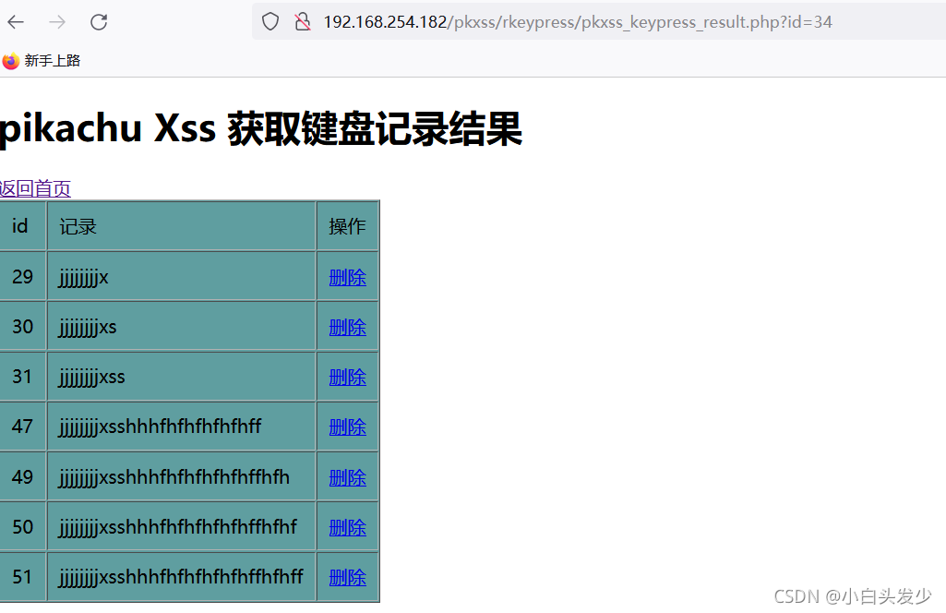Image resolution: width=946 pixels, height=613 pixels.
Task: Go back to the previous page
Action: point(16,22)
